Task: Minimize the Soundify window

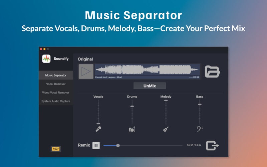Action: tap(44, 49)
